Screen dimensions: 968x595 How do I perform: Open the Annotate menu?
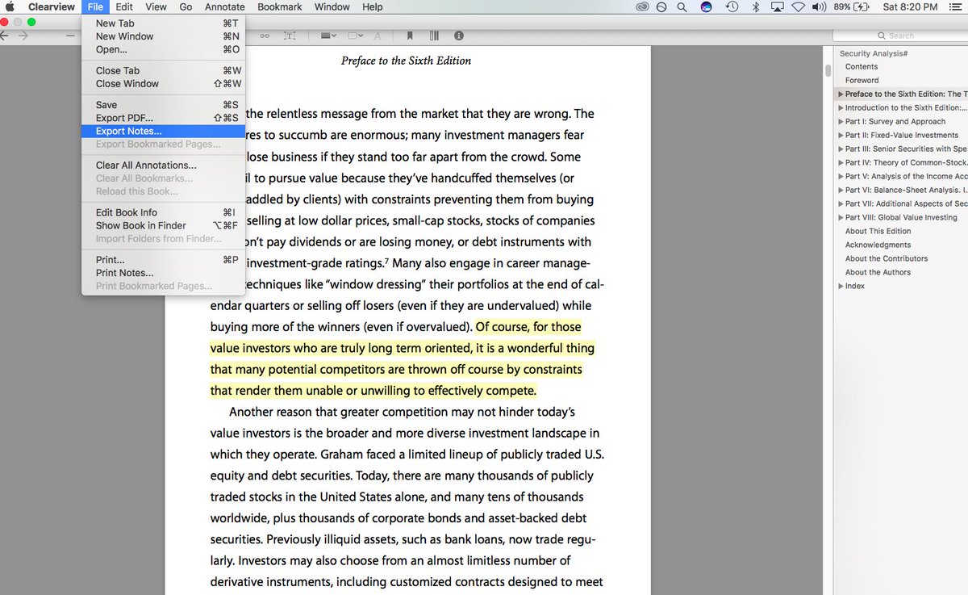tap(225, 6)
